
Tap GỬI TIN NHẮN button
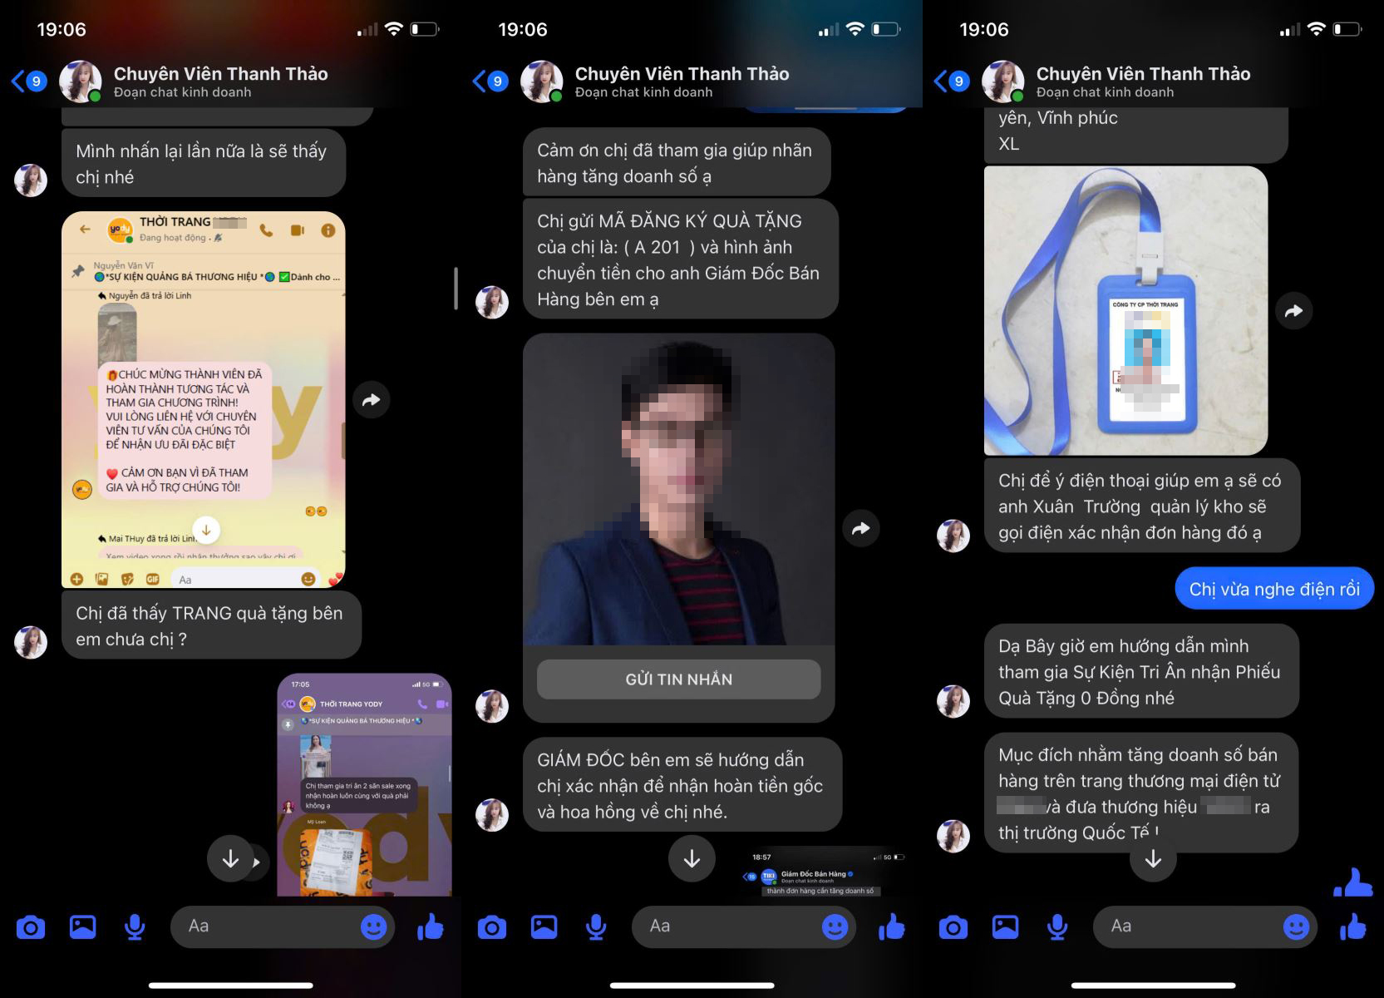(x=679, y=679)
